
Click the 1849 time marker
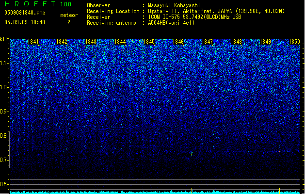pyautogui.click(x=266, y=42)
